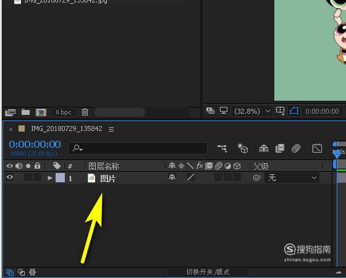Image resolution: width=346 pixels, height=278 pixels.
Task: Click the Solo column header dot
Action: pos(28,166)
